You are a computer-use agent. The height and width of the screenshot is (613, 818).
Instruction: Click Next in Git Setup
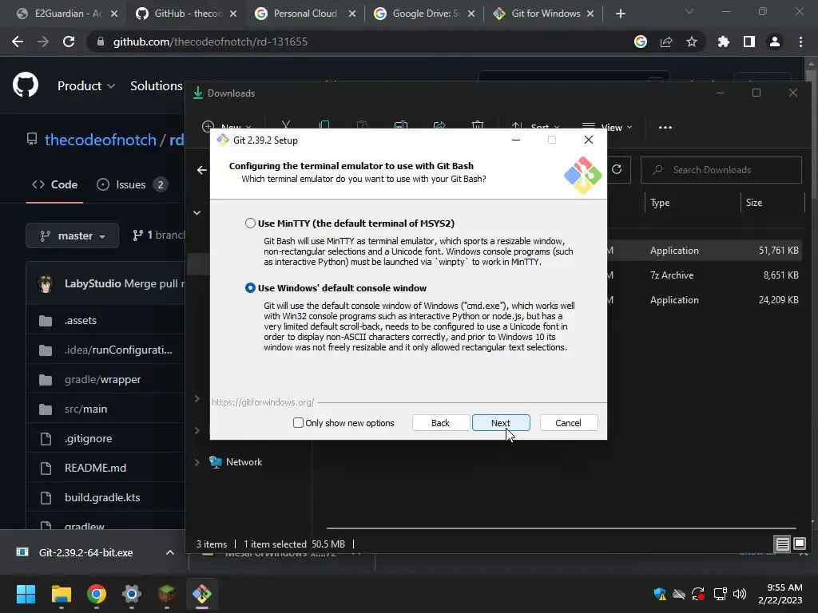501,423
